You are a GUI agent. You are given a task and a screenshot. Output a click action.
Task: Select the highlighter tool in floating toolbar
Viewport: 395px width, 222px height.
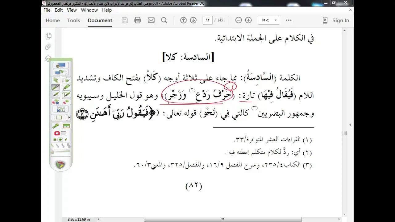[x=66, y=87]
